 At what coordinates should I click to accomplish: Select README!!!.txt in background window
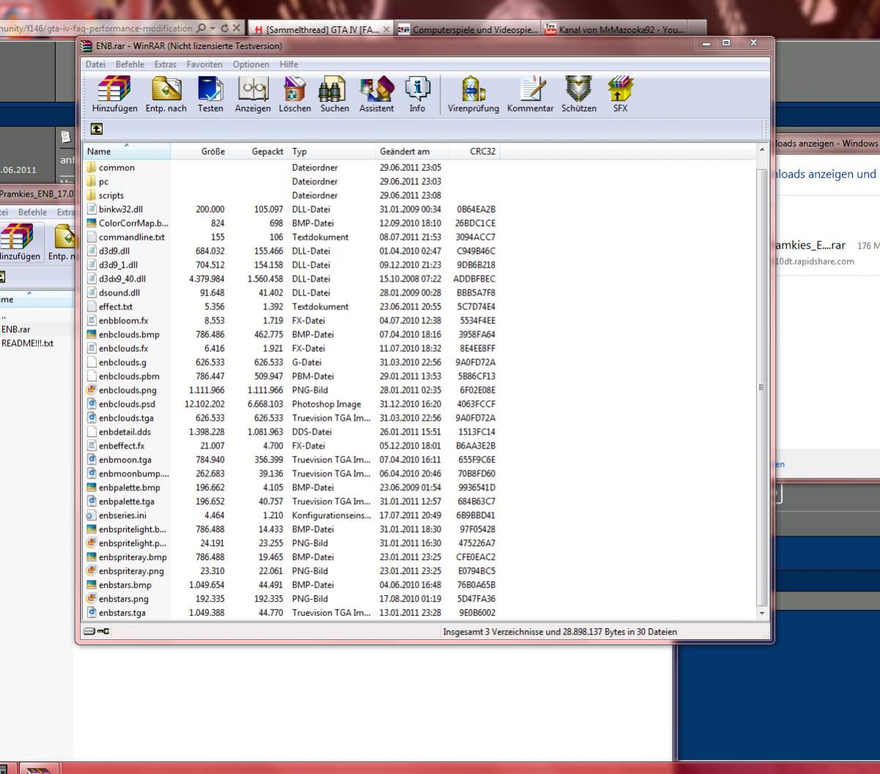coord(27,343)
